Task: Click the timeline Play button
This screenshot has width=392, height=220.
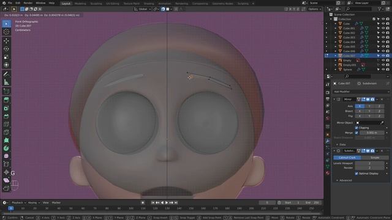Action: [167, 202]
